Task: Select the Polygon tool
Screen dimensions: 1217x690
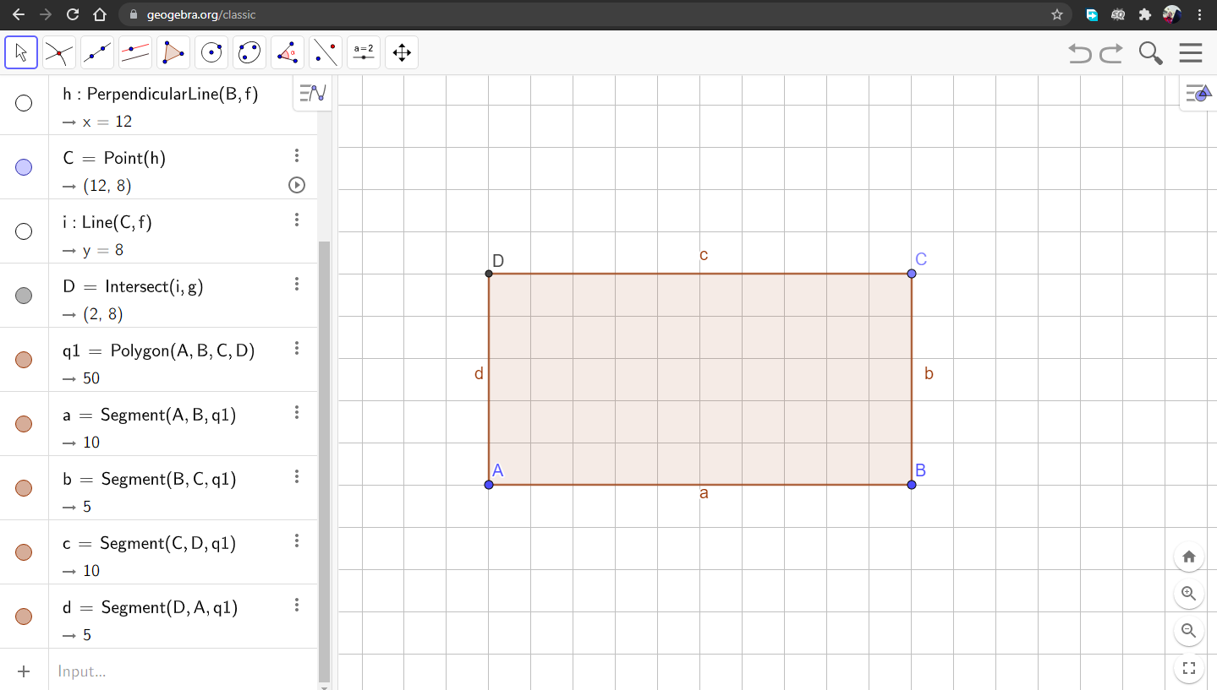Action: pyautogui.click(x=173, y=52)
